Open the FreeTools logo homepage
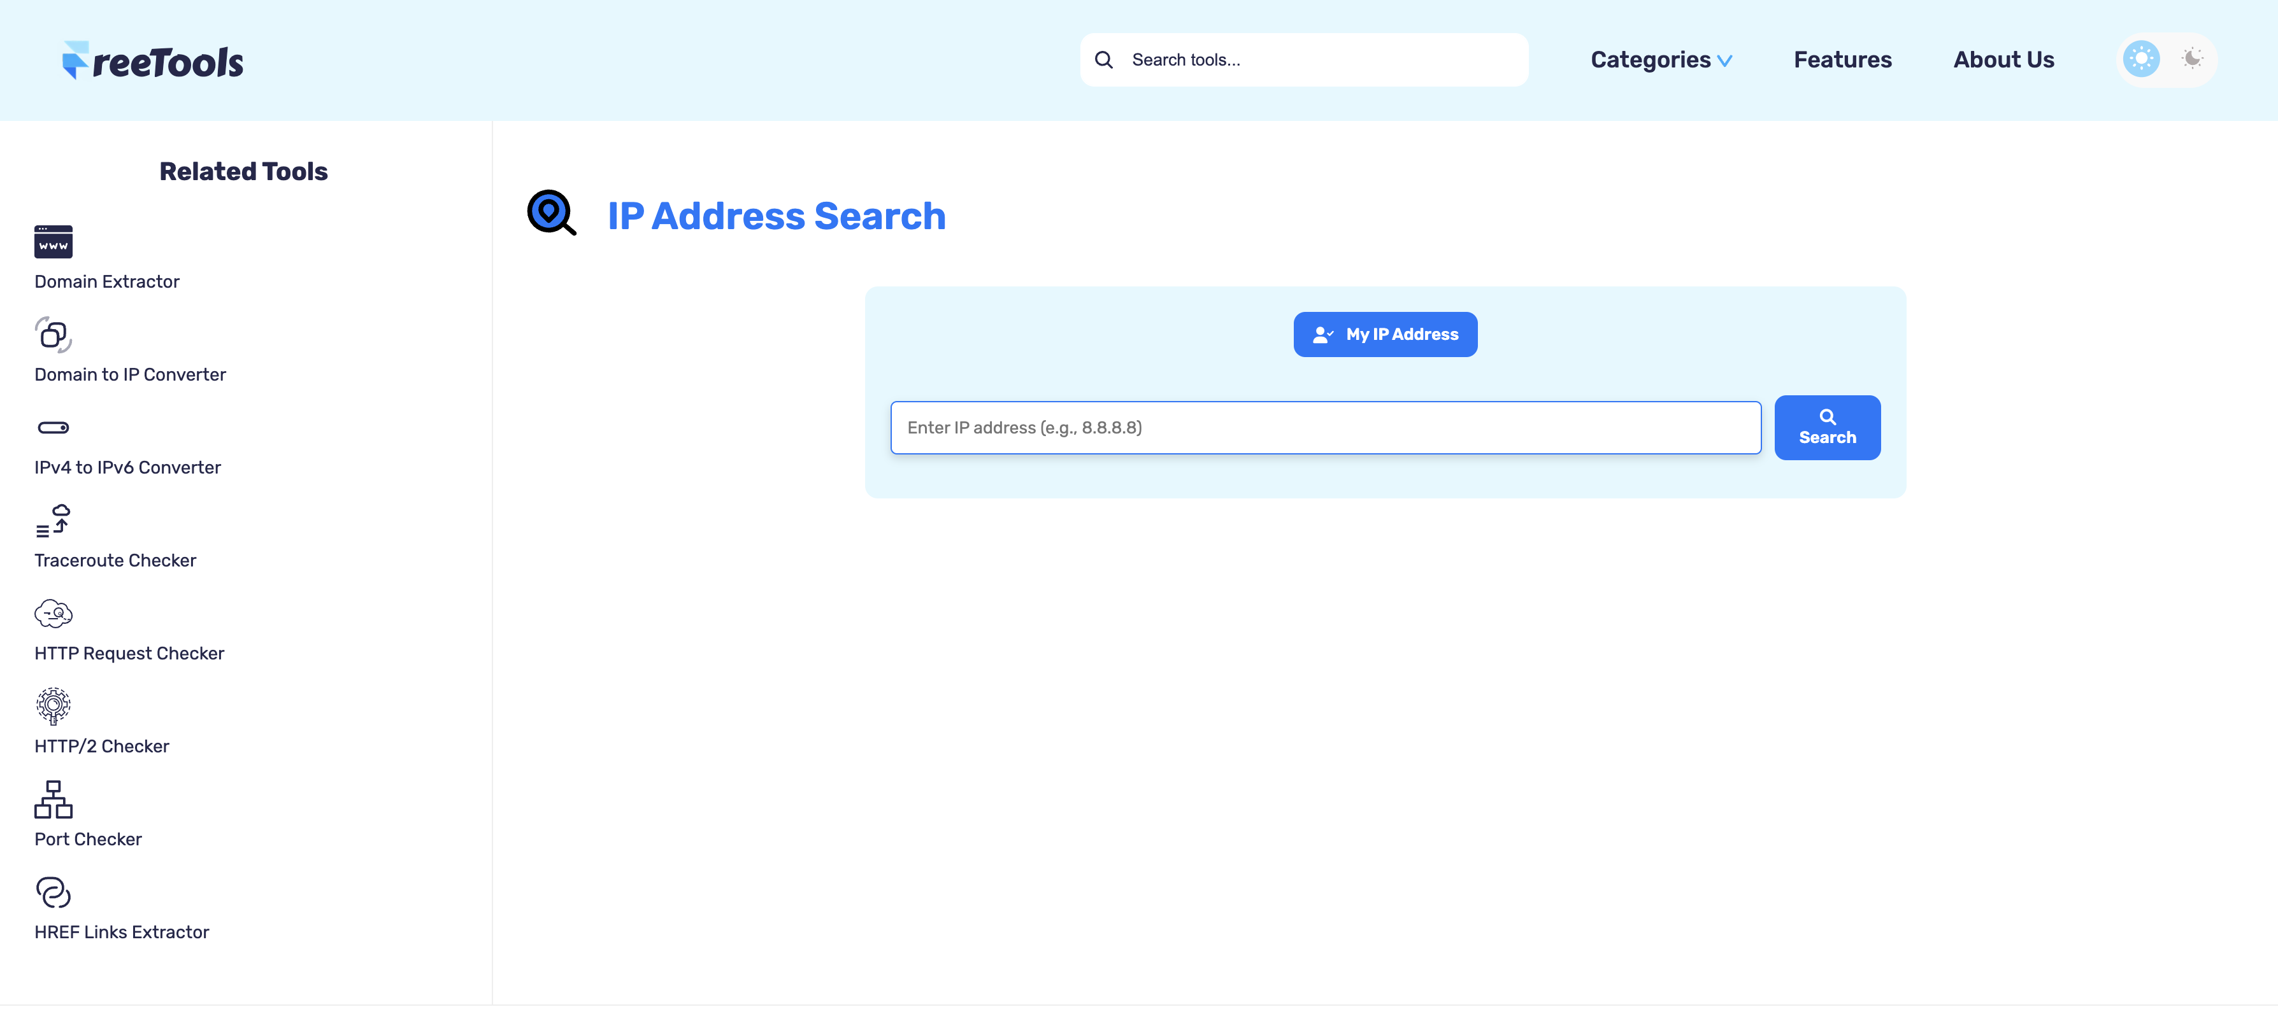 point(153,60)
